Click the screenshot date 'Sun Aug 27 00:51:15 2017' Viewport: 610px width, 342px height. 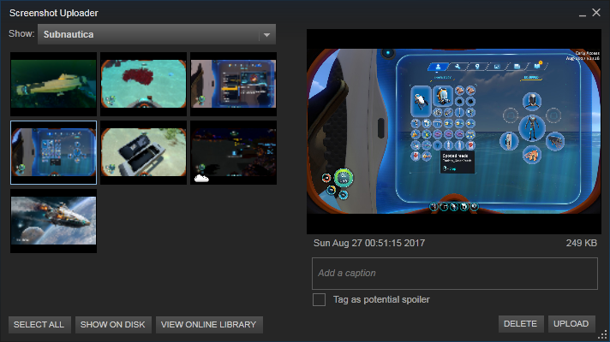369,243
